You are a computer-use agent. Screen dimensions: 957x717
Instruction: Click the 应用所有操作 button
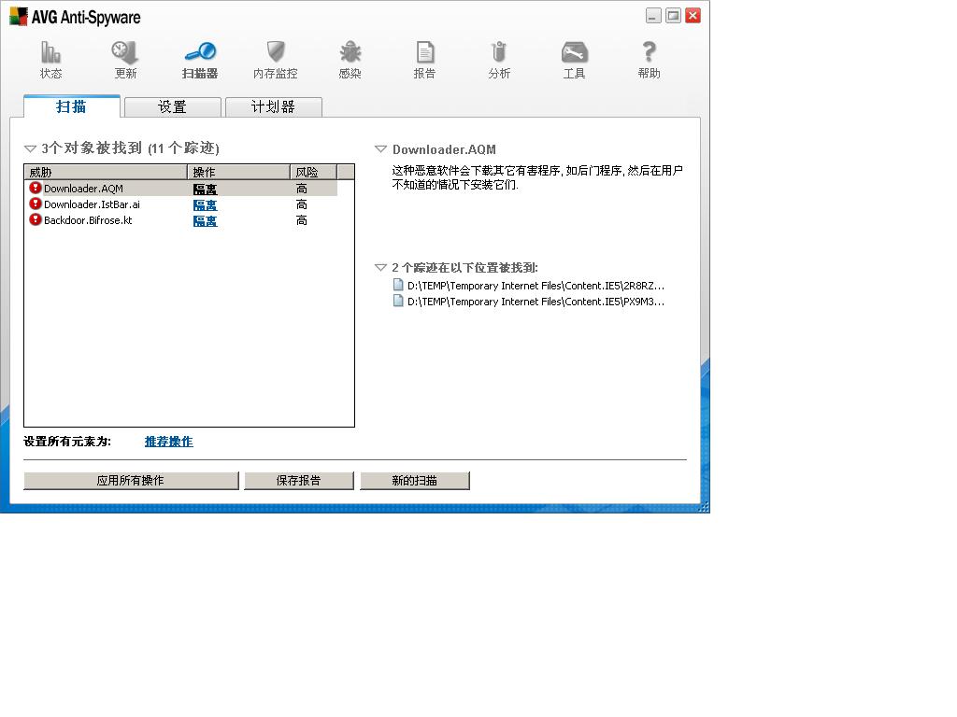[131, 481]
